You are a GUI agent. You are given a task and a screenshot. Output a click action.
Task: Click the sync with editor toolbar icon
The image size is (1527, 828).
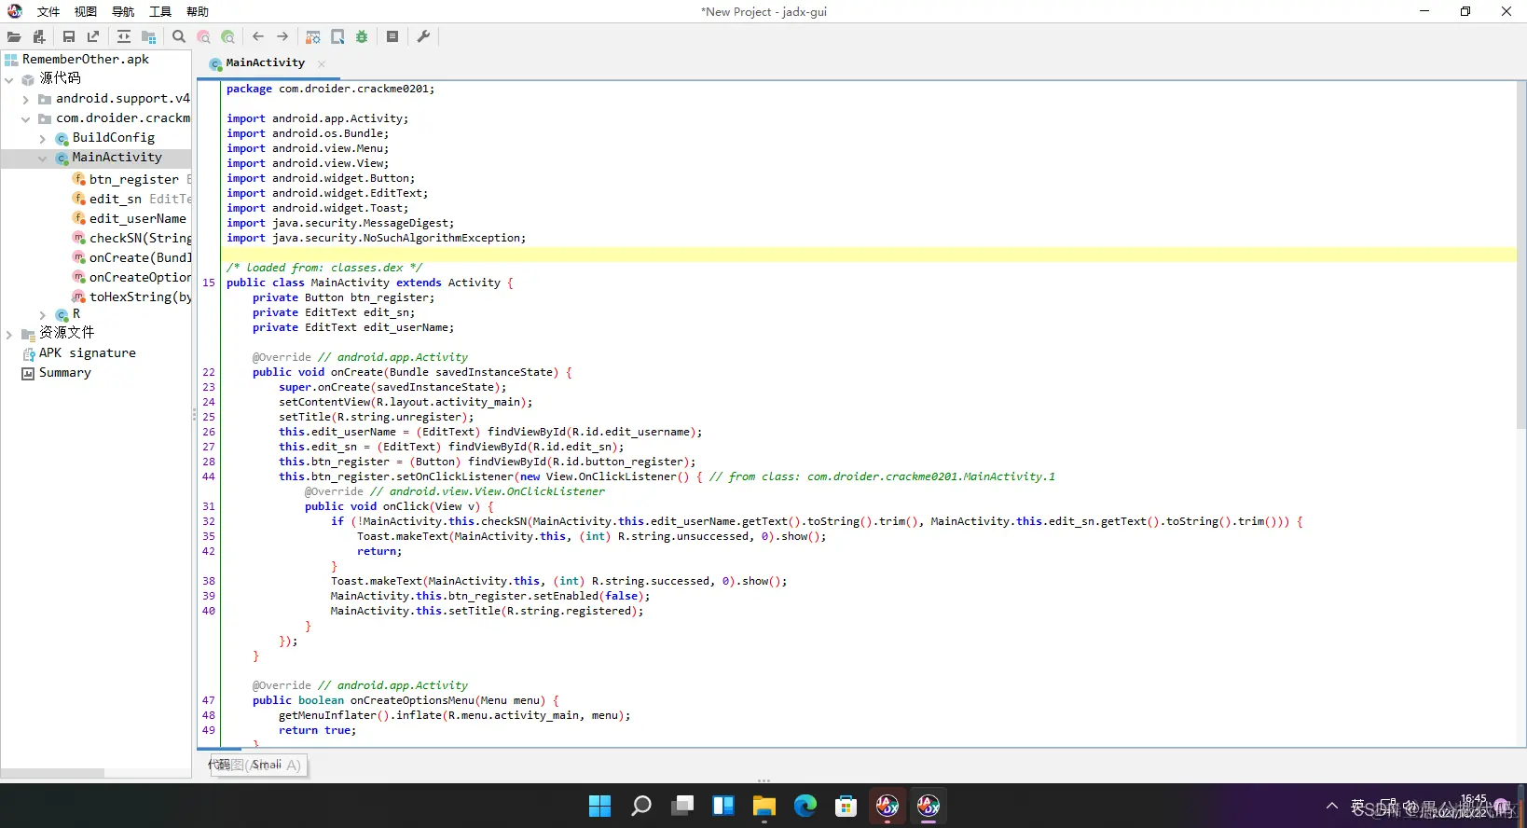coord(124,36)
